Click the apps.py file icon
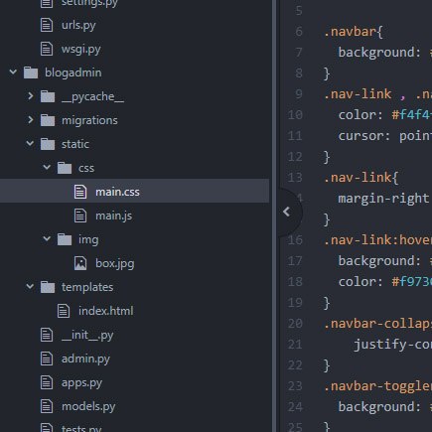Image resolution: width=432 pixels, height=432 pixels. point(47,382)
